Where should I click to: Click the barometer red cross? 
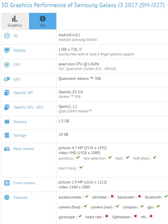pos(140,196)
